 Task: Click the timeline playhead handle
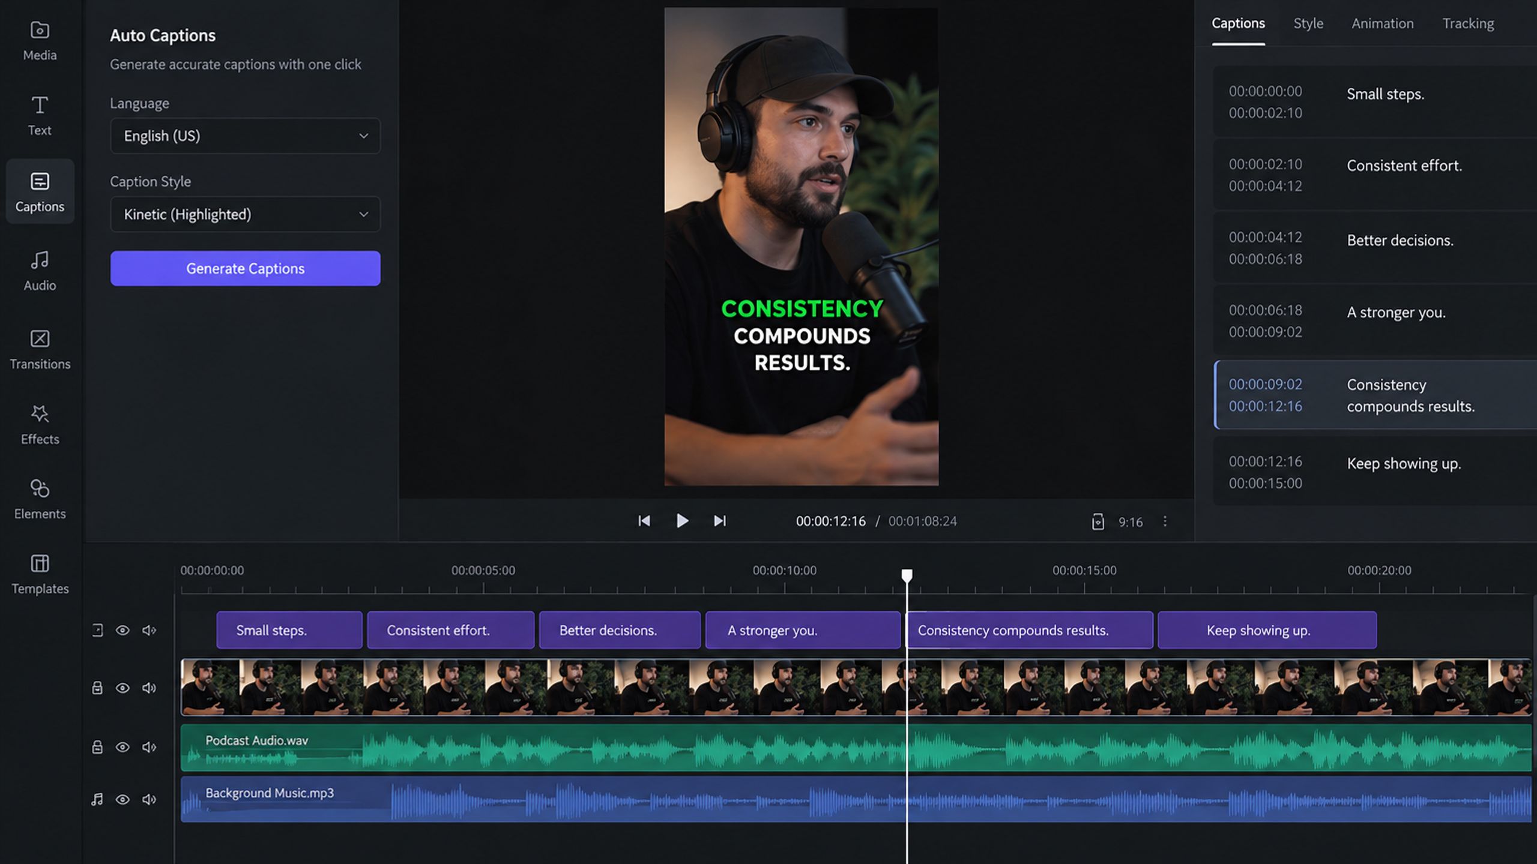click(x=907, y=576)
